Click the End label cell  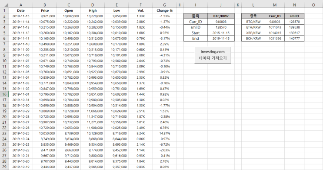click(x=196, y=38)
